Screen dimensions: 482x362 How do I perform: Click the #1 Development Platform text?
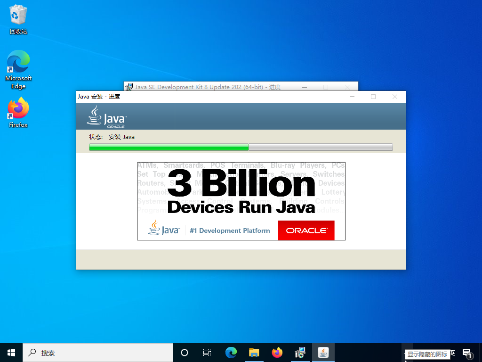[230, 230]
